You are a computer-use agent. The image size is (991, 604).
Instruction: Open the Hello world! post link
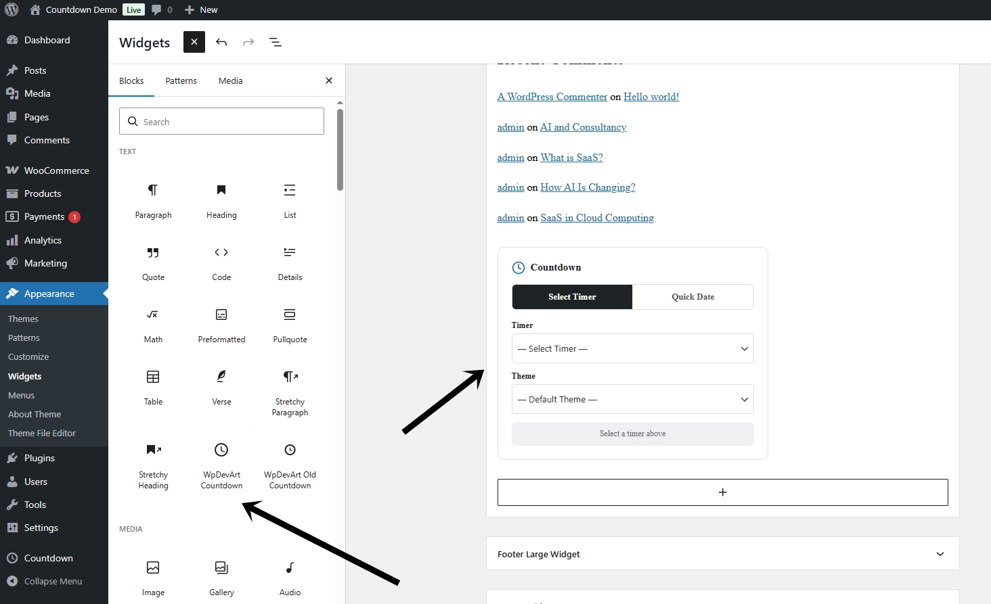click(x=651, y=97)
